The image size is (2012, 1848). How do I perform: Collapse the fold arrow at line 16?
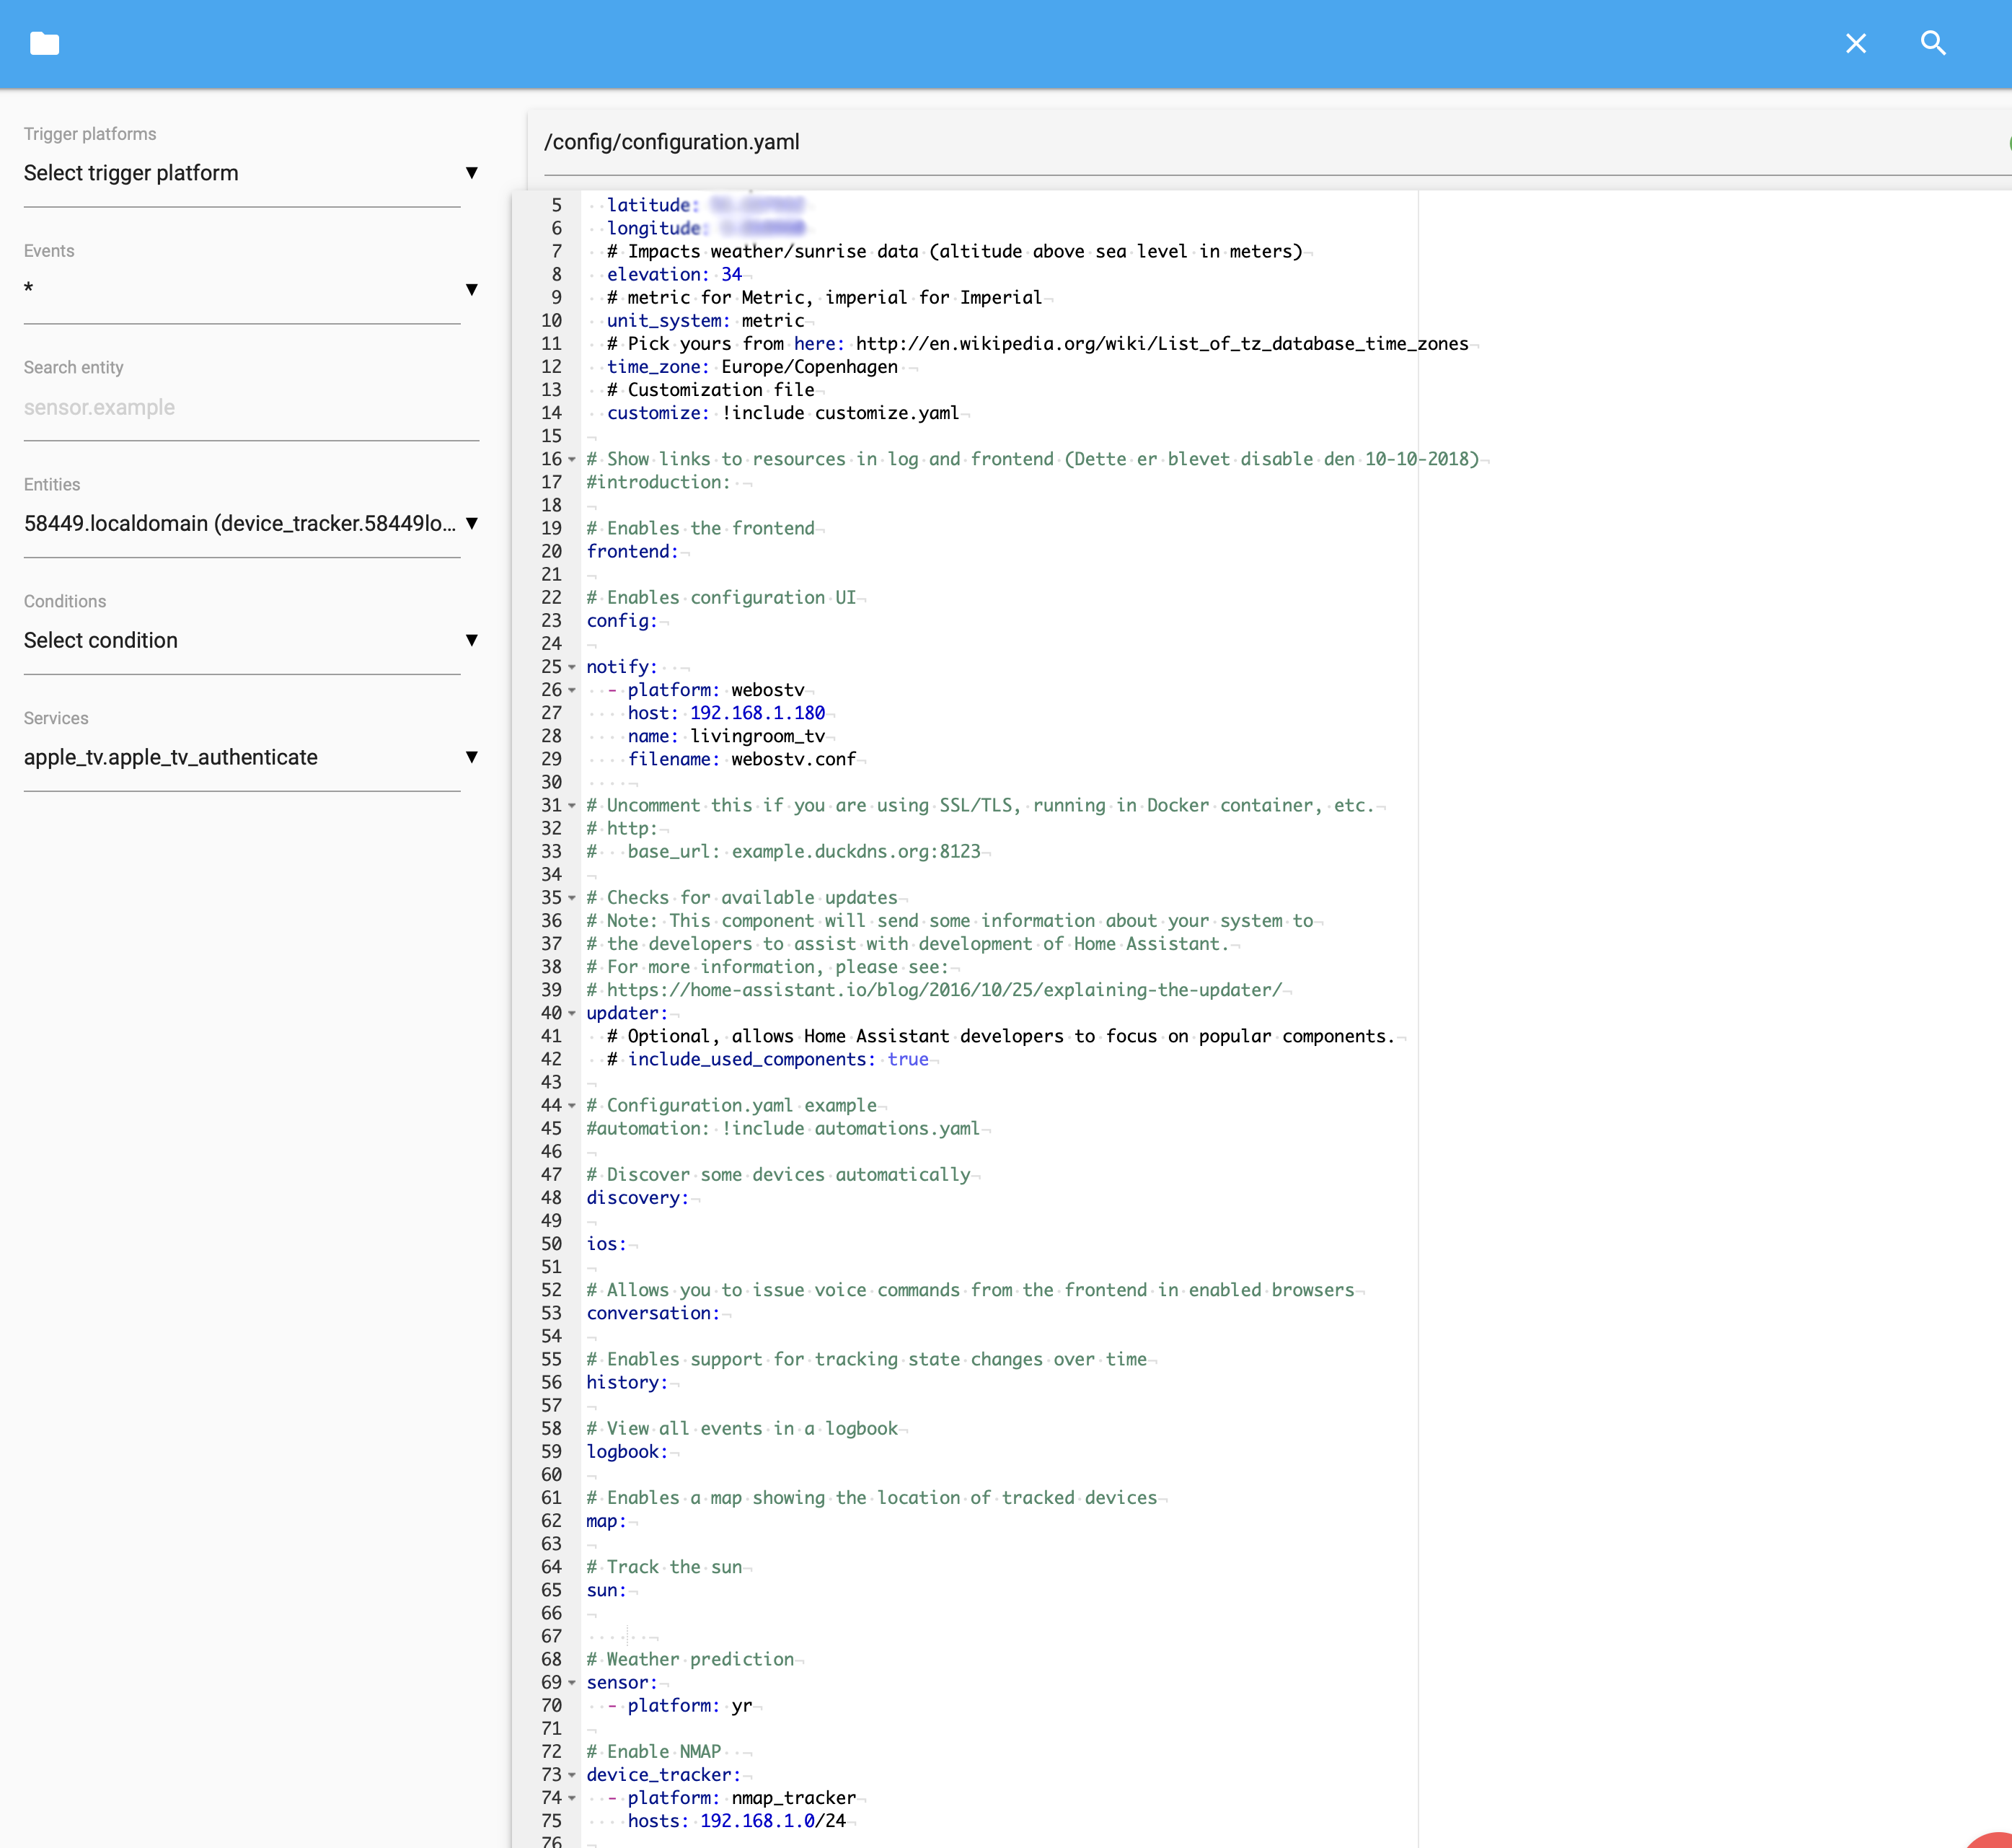(x=572, y=460)
